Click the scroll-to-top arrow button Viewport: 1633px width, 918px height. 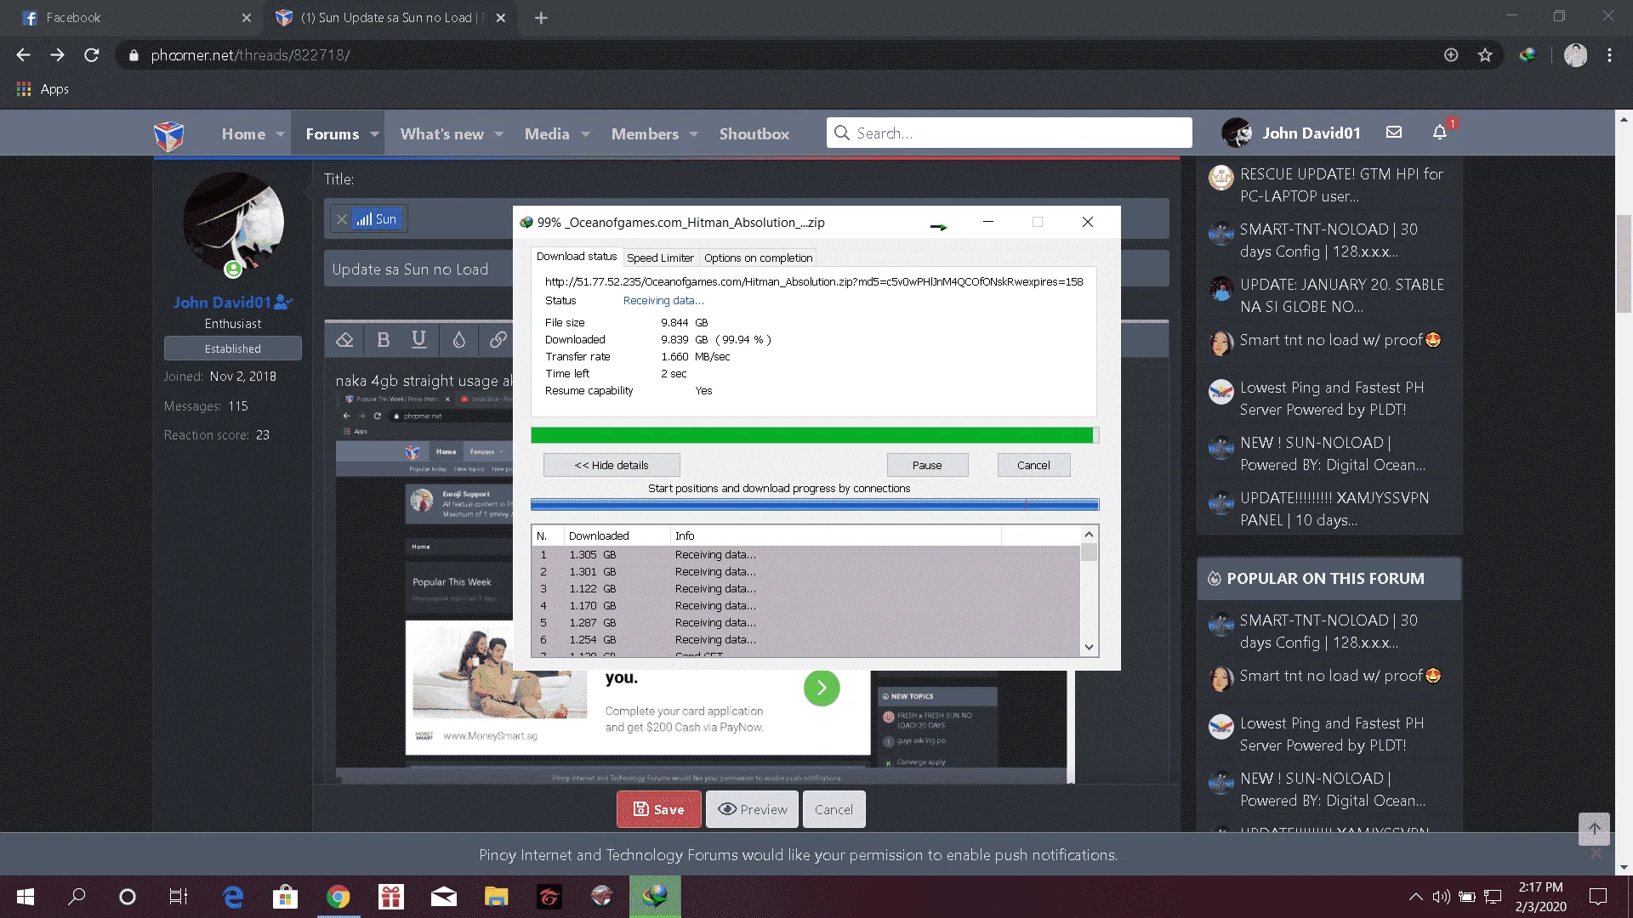(1594, 829)
